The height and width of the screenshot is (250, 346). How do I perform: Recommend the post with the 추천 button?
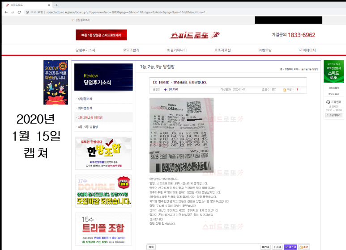point(304,247)
